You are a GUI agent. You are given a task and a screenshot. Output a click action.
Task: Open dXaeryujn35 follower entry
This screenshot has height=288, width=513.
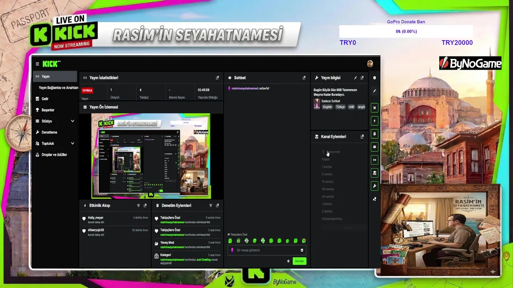tap(114, 232)
